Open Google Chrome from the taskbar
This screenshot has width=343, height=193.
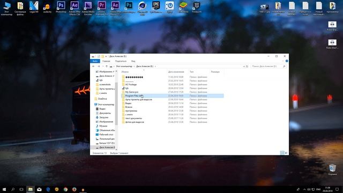(x=65, y=189)
